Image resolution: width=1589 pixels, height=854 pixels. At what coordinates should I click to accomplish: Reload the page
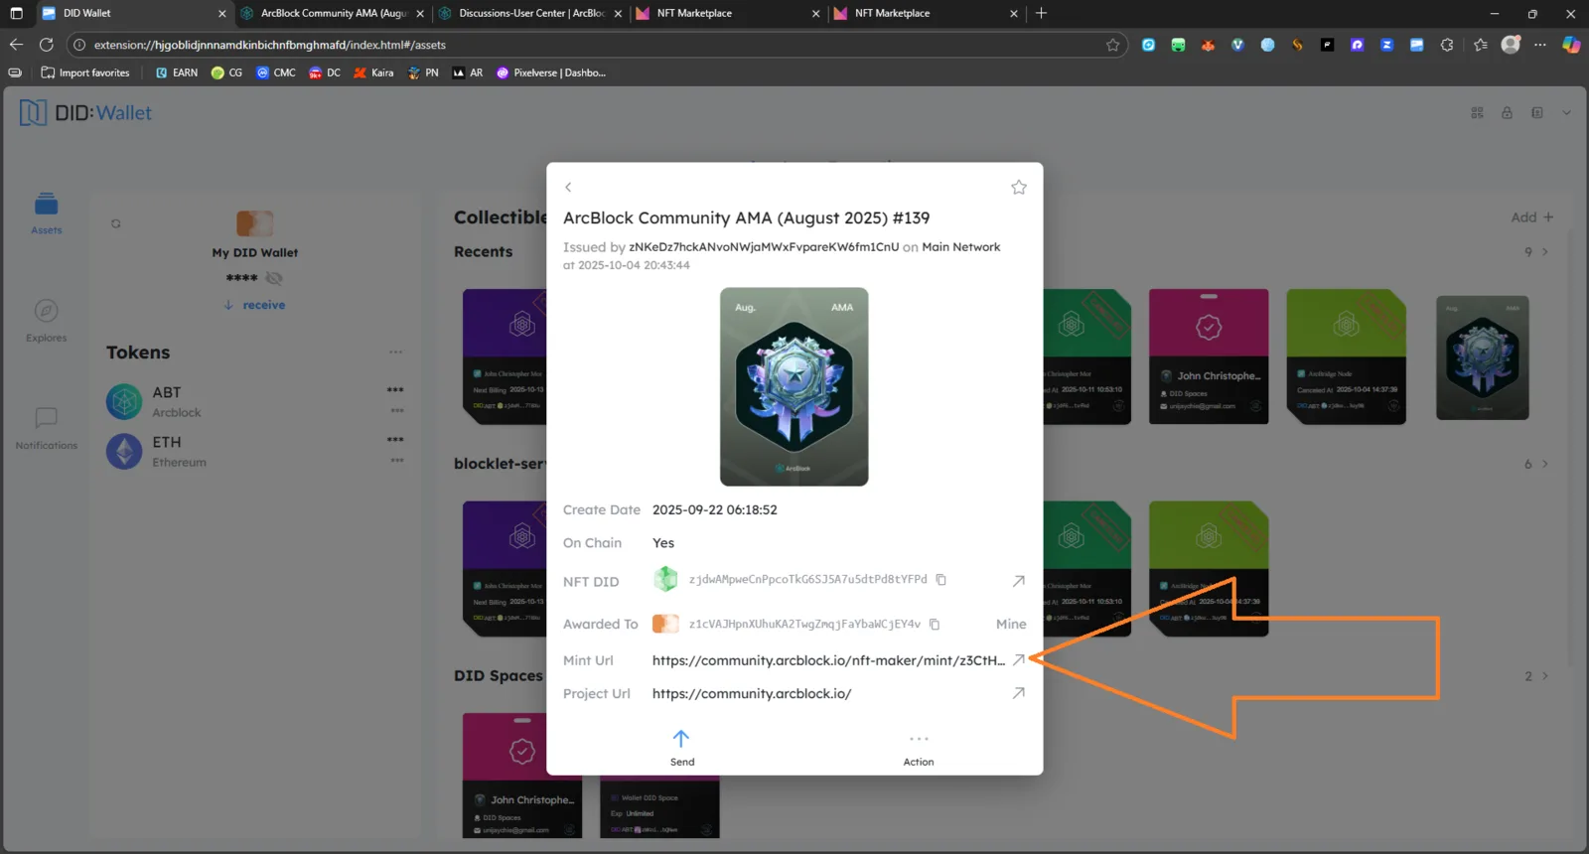(x=46, y=45)
